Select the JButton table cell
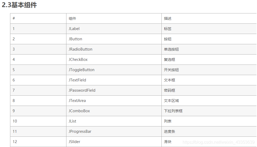The image size is (257, 147). click(75, 39)
